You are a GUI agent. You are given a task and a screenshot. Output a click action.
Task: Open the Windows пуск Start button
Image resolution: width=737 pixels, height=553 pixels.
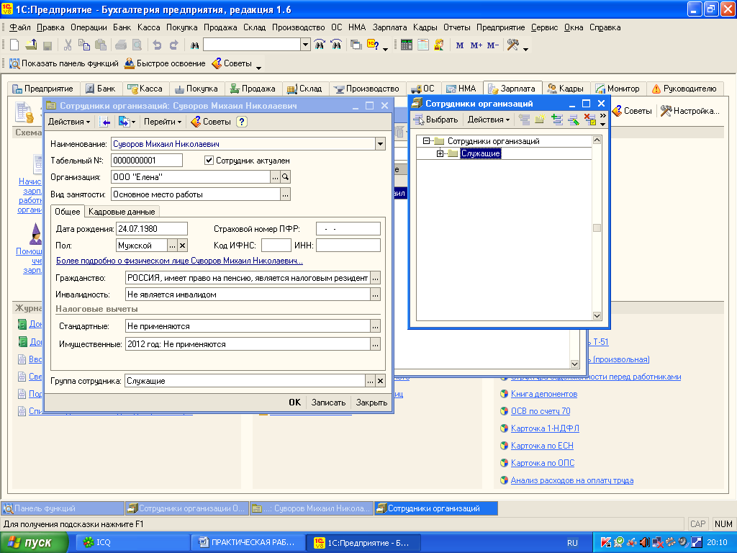(35, 543)
